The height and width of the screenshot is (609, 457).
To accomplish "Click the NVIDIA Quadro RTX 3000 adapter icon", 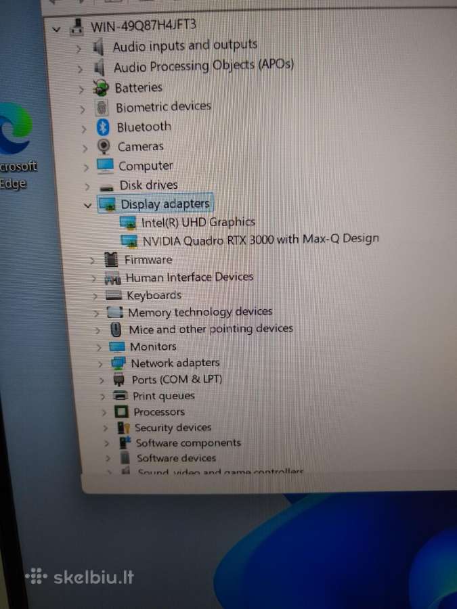I will pyautogui.click(x=129, y=241).
